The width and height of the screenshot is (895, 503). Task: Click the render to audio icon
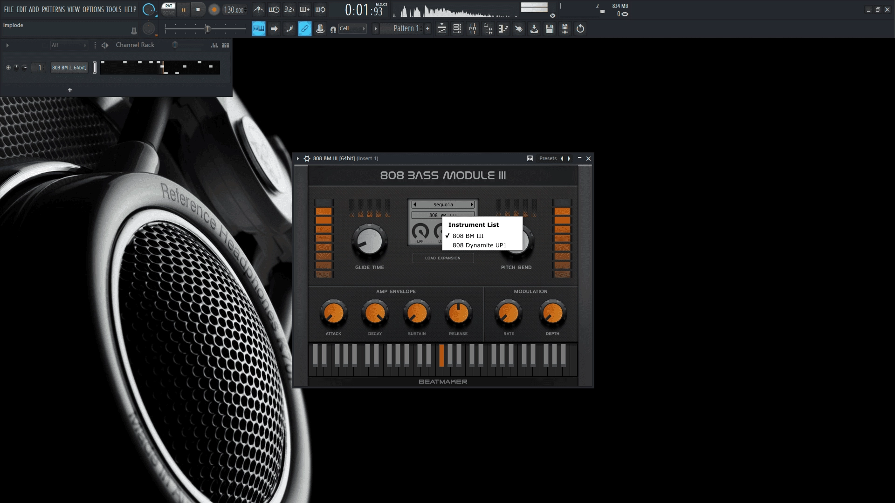pos(565,29)
